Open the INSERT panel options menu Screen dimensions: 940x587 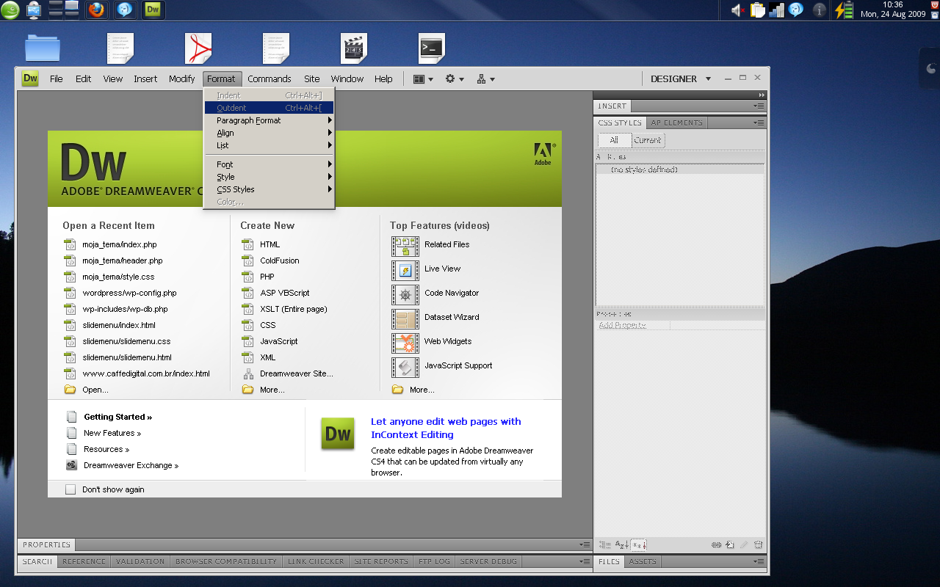click(x=759, y=106)
